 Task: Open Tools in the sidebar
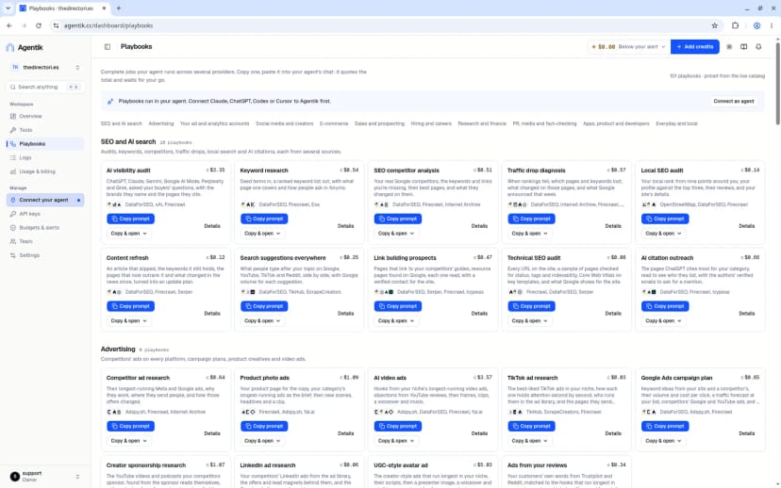point(45,130)
